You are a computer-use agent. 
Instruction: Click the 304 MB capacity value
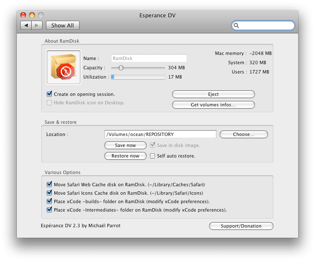tap(176, 68)
